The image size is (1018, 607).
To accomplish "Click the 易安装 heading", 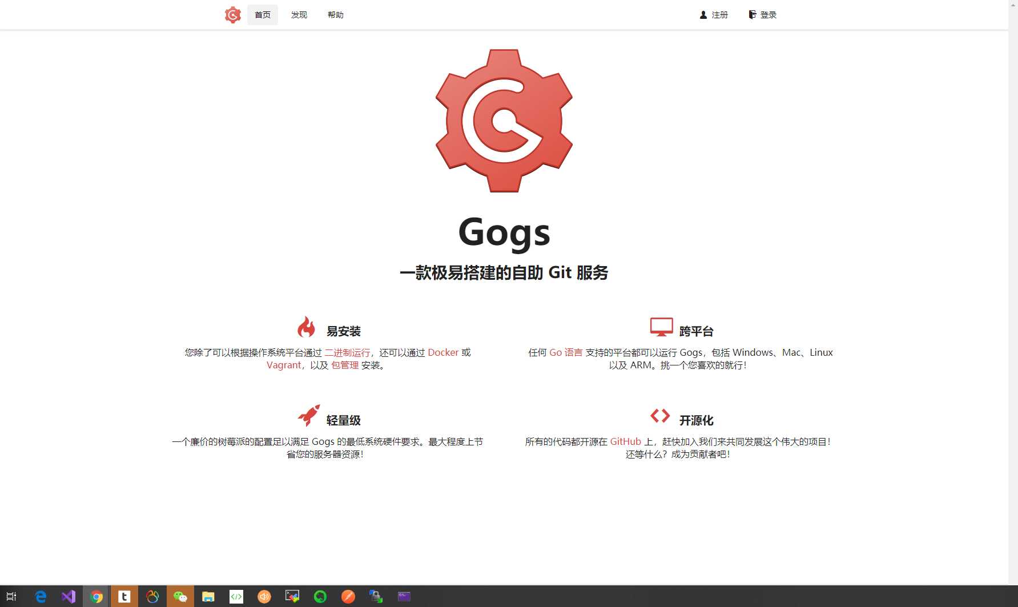I will 344,331.
